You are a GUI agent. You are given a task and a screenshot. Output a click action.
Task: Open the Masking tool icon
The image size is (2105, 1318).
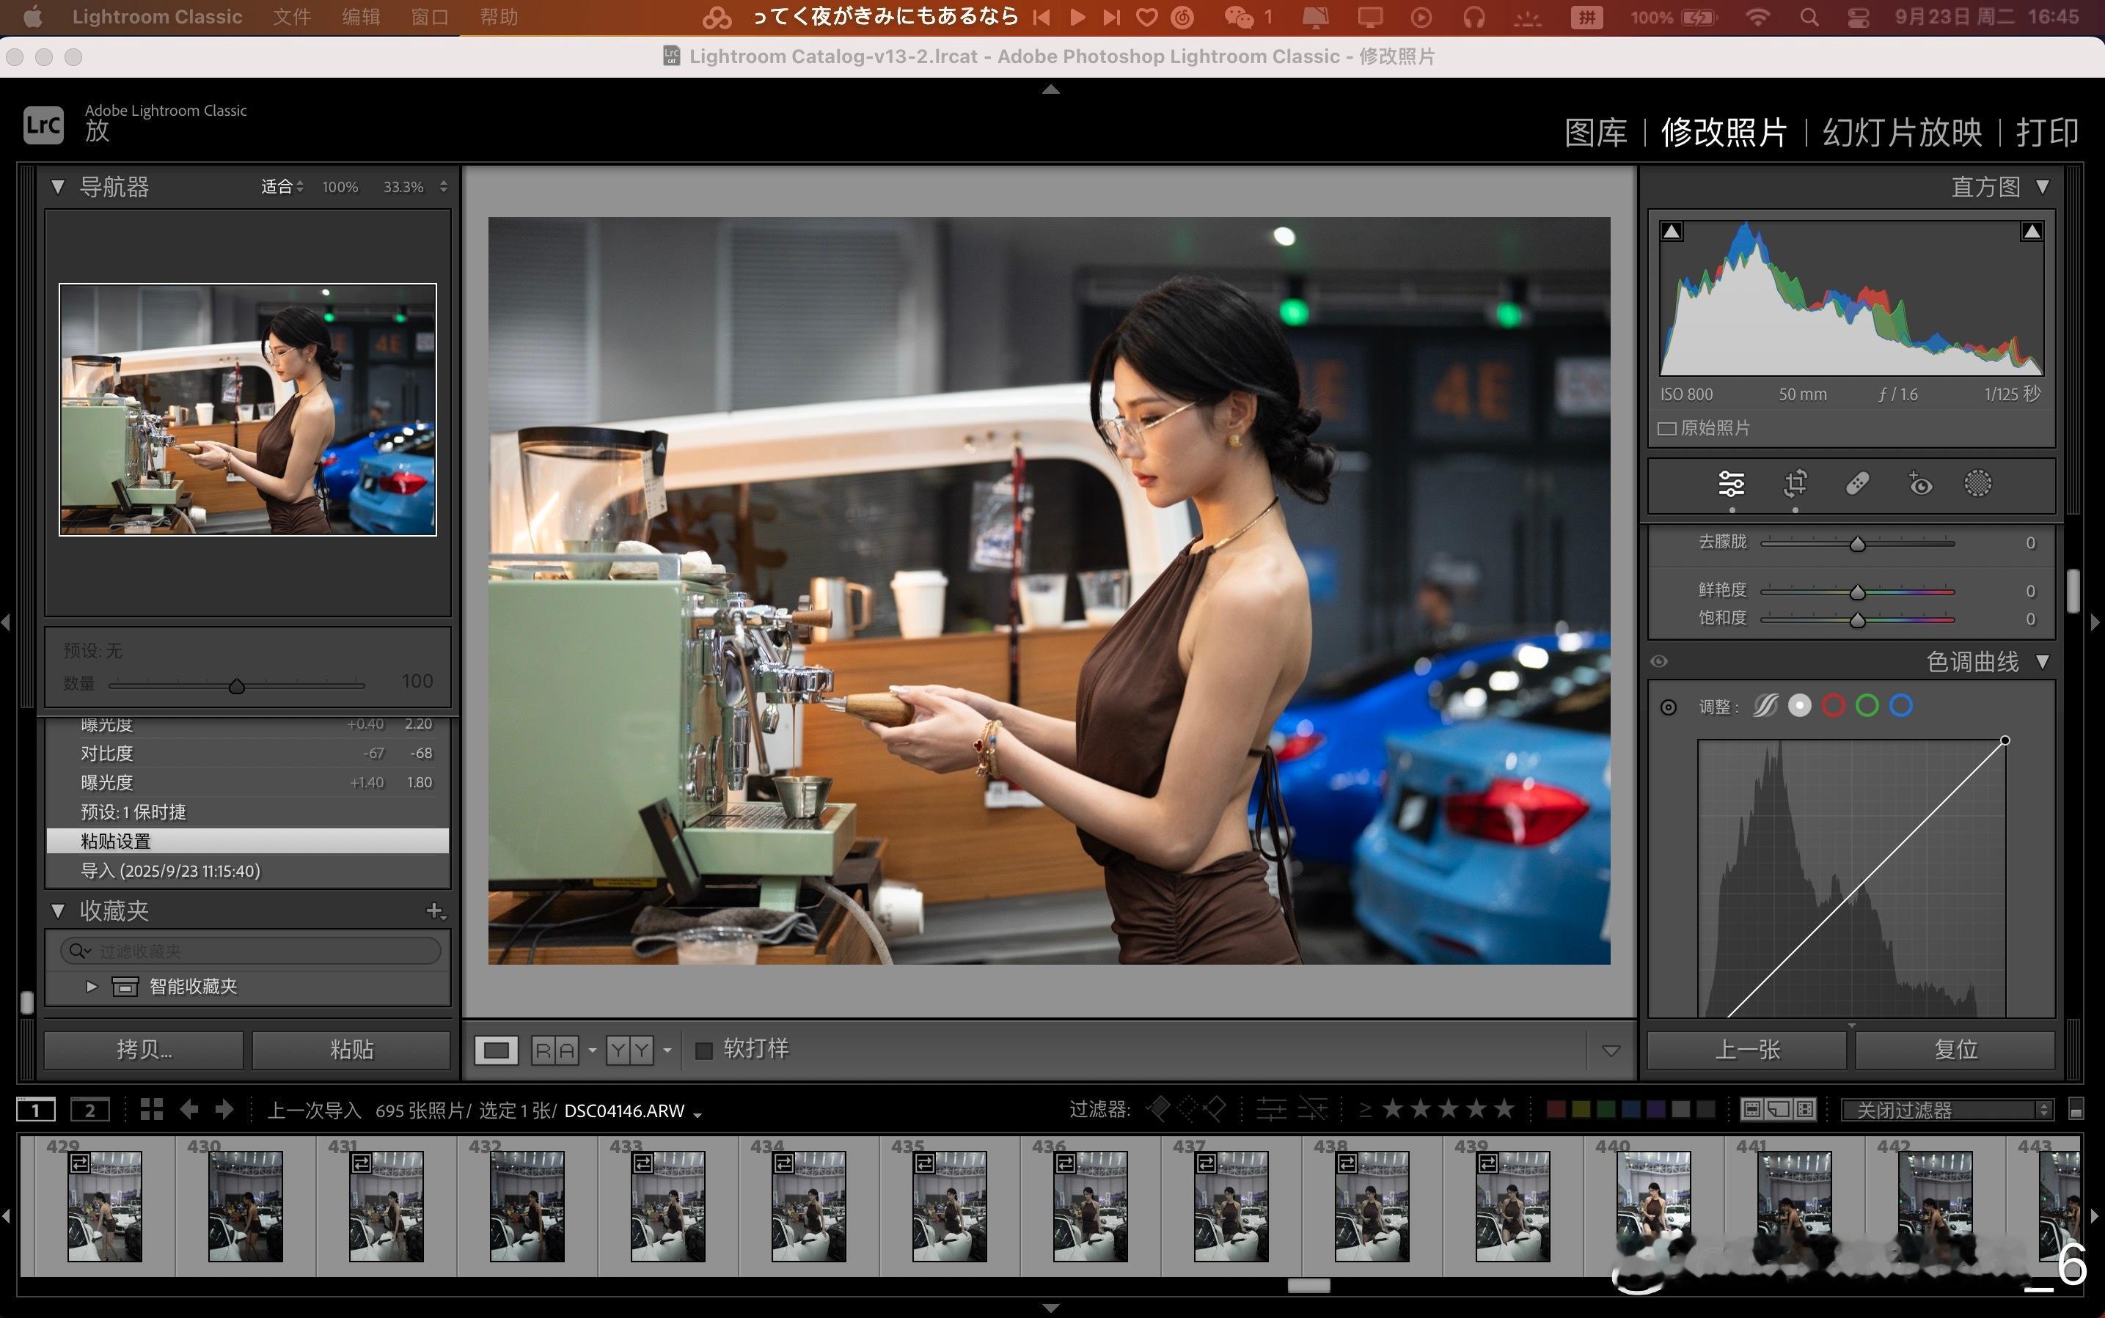tap(1977, 483)
